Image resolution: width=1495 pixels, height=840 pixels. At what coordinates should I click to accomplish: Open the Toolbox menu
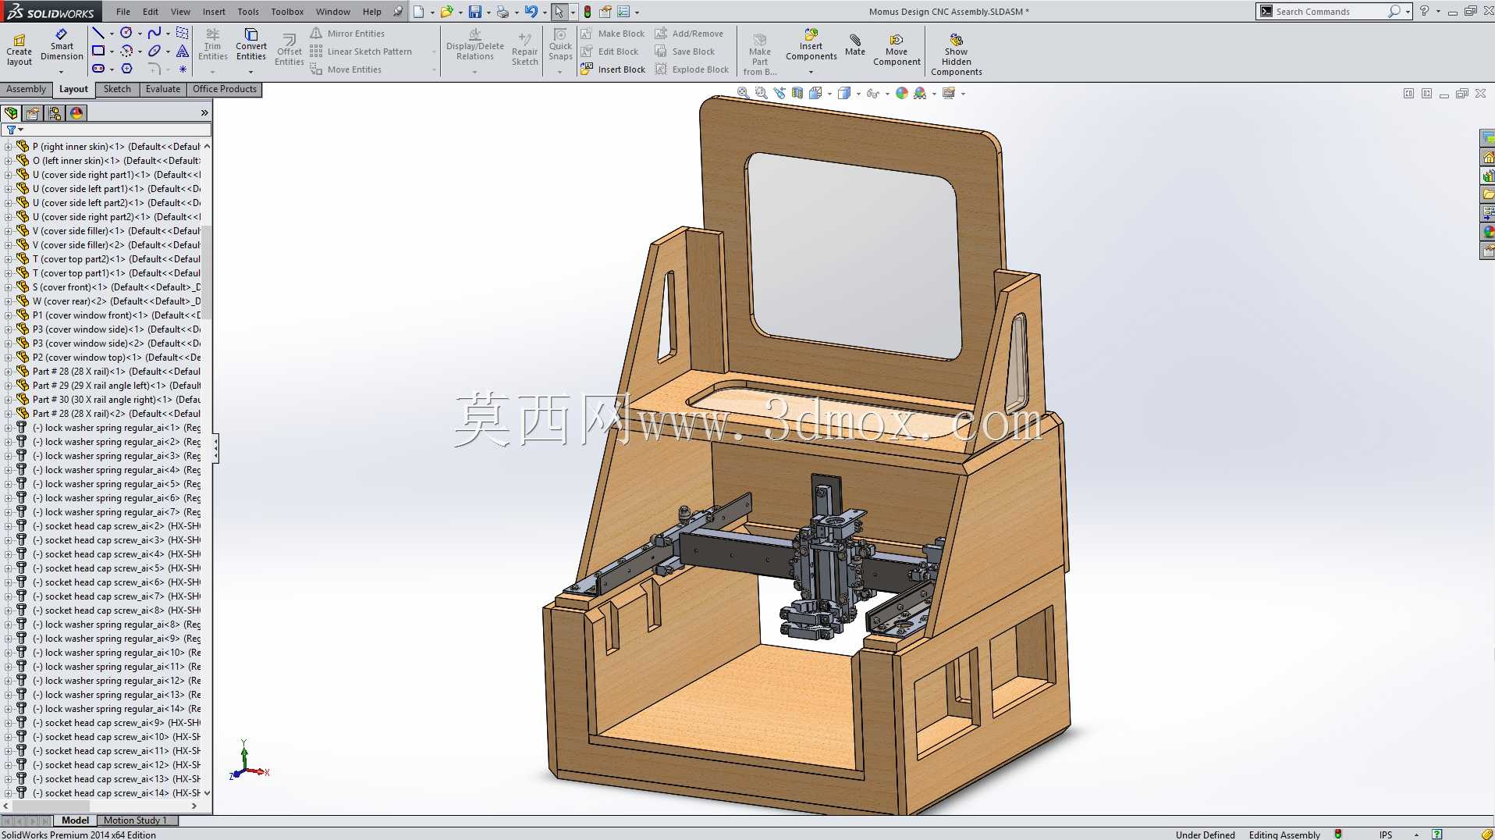(287, 12)
